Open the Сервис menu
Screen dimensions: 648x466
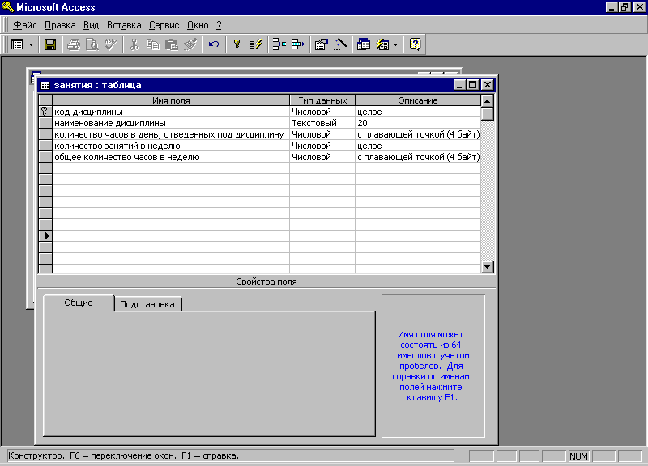pos(164,25)
